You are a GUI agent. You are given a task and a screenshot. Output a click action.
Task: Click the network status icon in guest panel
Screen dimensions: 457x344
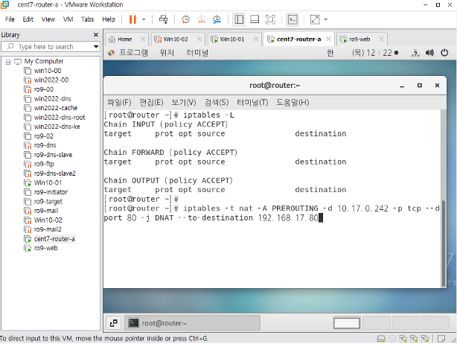click(415, 53)
